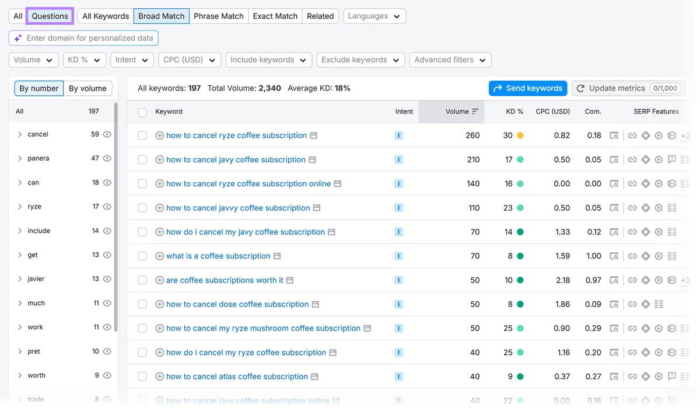Toggle the select-all checkbox in the Keyword header

point(142,112)
